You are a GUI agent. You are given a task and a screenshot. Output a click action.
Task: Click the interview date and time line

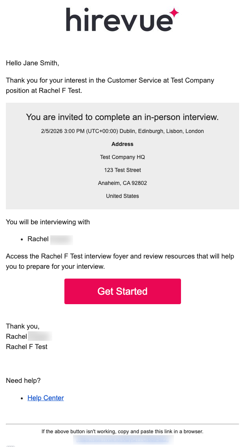pos(122,131)
